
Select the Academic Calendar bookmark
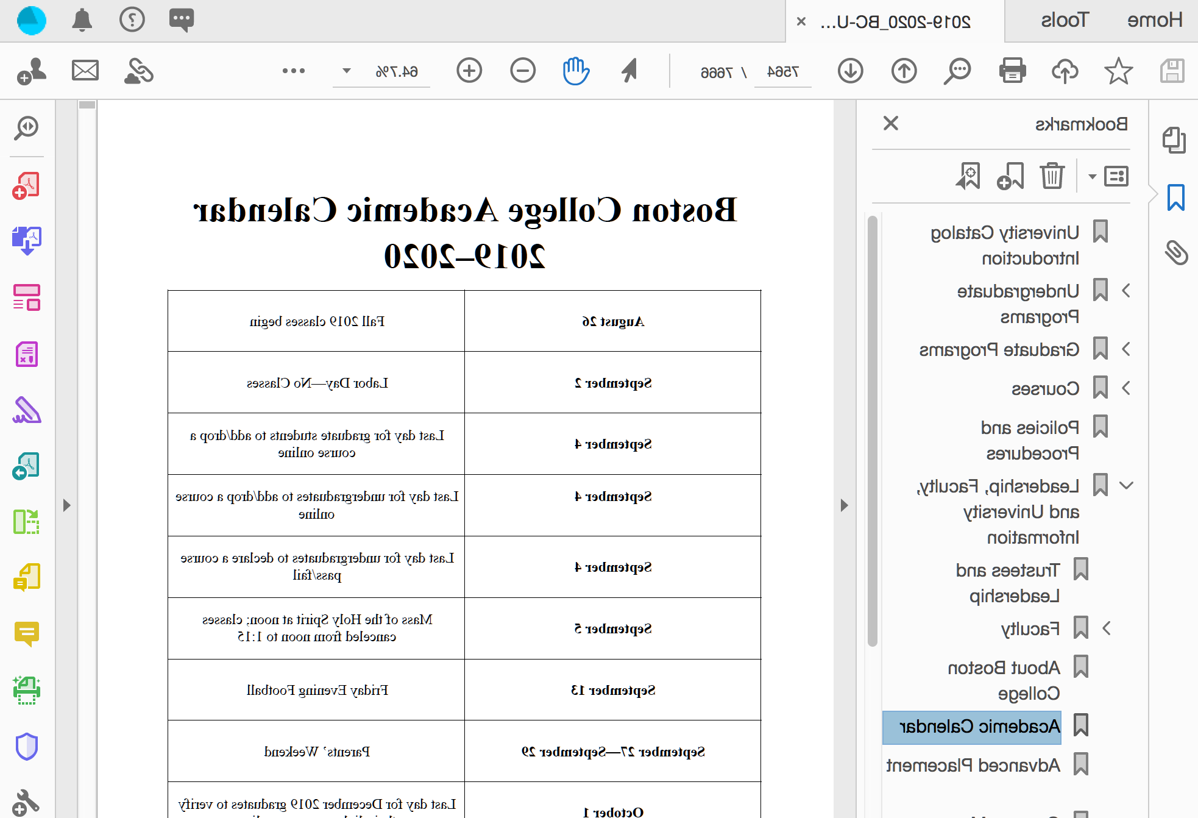point(972,727)
